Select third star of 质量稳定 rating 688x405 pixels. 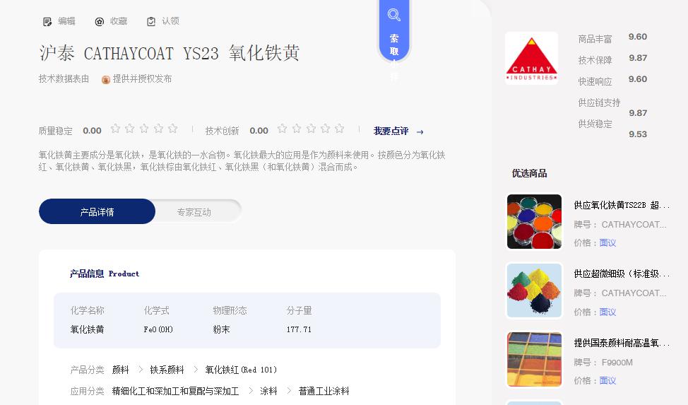pos(144,129)
